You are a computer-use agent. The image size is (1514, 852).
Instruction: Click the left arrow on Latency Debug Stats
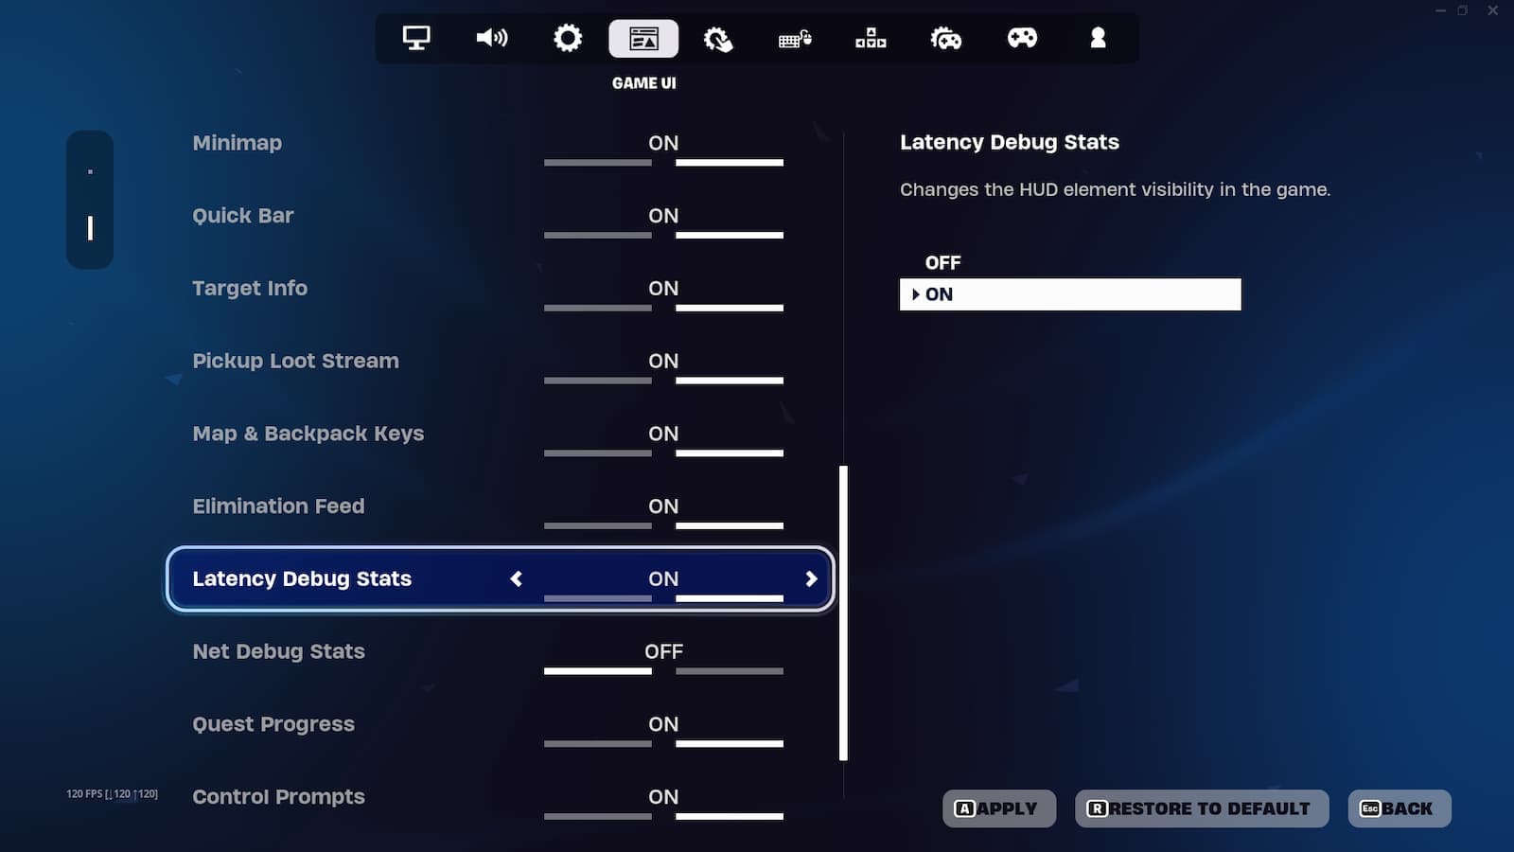[517, 579]
